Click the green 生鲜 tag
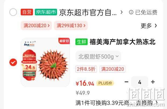The width and height of the screenshot is (167, 109). 81,42
